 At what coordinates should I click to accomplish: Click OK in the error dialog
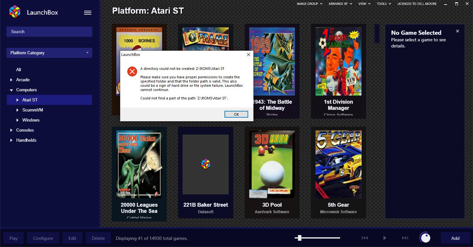tap(236, 114)
